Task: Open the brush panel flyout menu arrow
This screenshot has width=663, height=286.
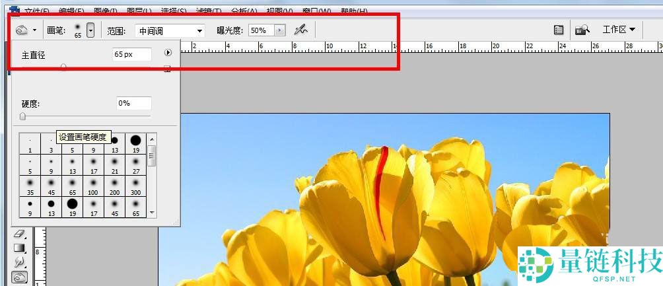Action: coord(168,53)
